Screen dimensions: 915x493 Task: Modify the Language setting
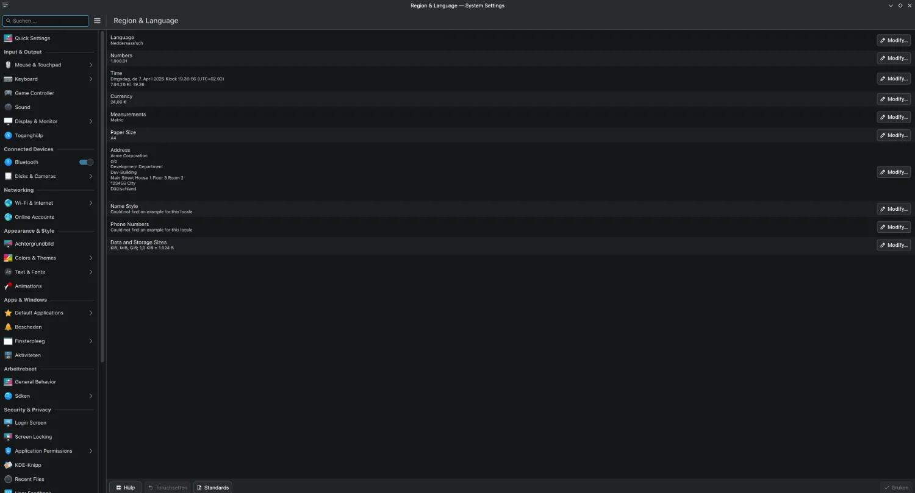click(894, 40)
